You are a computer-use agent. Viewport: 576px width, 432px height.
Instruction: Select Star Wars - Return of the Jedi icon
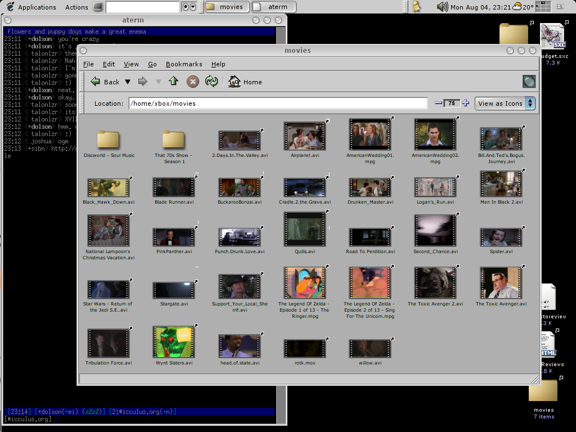tap(109, 289)
